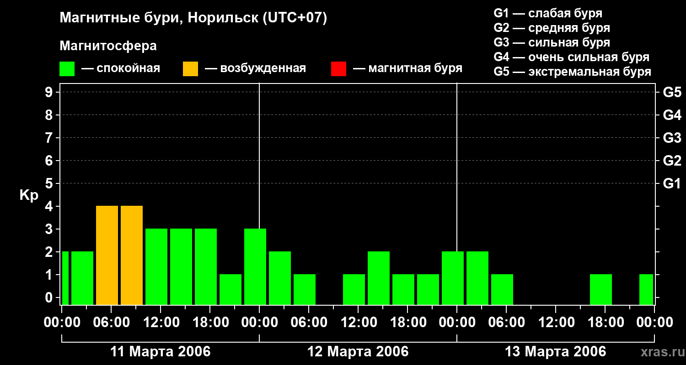The height and width of the screenshot is (365, 686).
Task: Click the Kp 2 bar crossing the 13 Марта midnight line
Action: click(453, 278)
